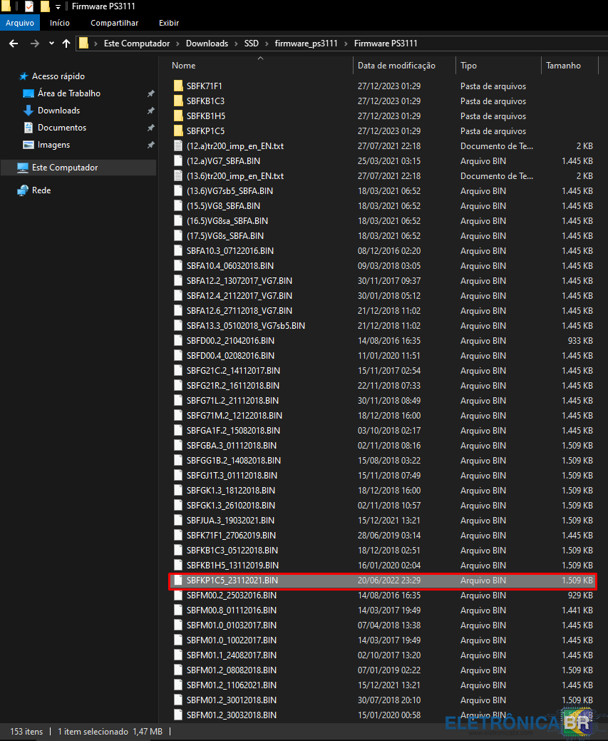Click the Back navigation arrow
Screen dimensions: 608x741
point(13,44)
